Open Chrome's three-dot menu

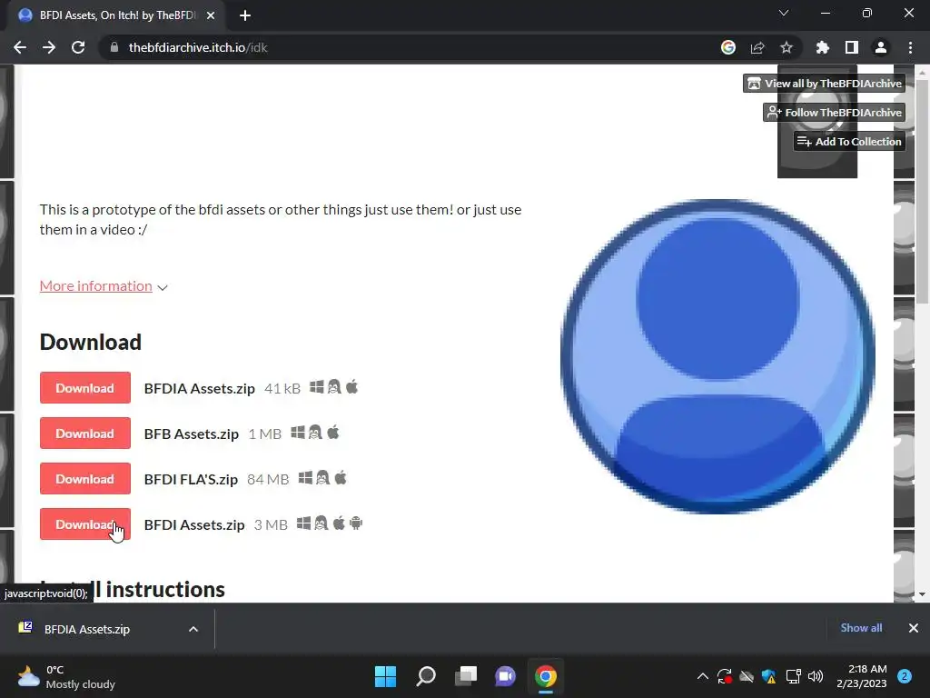pos(910,47)
